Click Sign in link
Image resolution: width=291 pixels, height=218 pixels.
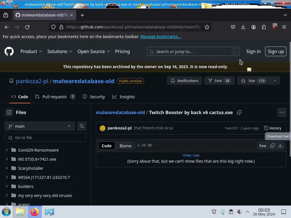coord(253,52)
